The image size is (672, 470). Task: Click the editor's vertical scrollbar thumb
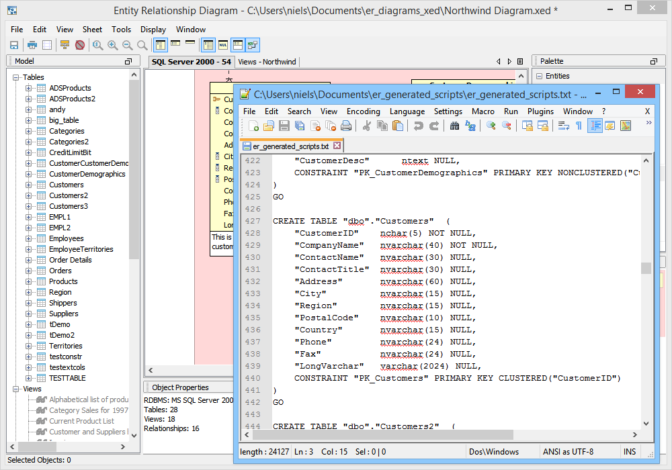646,268
